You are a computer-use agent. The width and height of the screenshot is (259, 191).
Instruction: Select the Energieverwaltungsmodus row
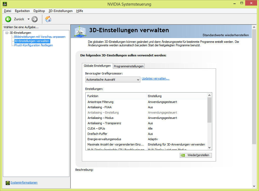[146, 139]
